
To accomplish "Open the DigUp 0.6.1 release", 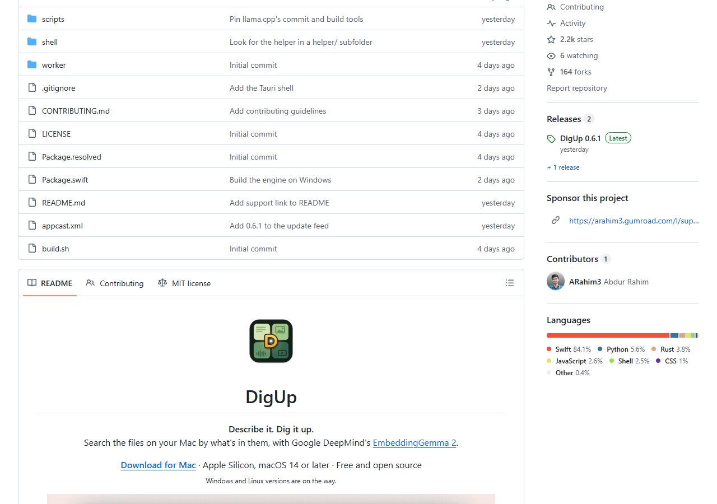I will tap(580, 138).
